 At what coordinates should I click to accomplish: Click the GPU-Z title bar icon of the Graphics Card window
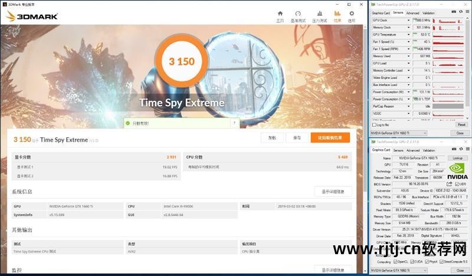(x=373, y=142)
